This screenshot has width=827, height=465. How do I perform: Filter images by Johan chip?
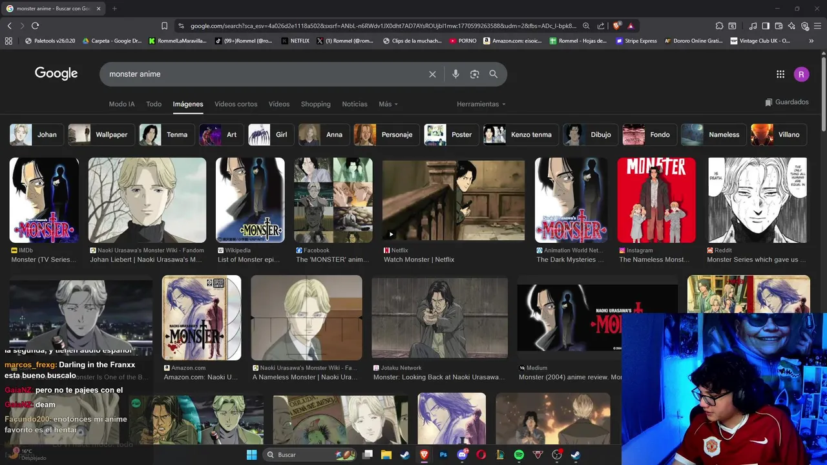click(36, 135)
